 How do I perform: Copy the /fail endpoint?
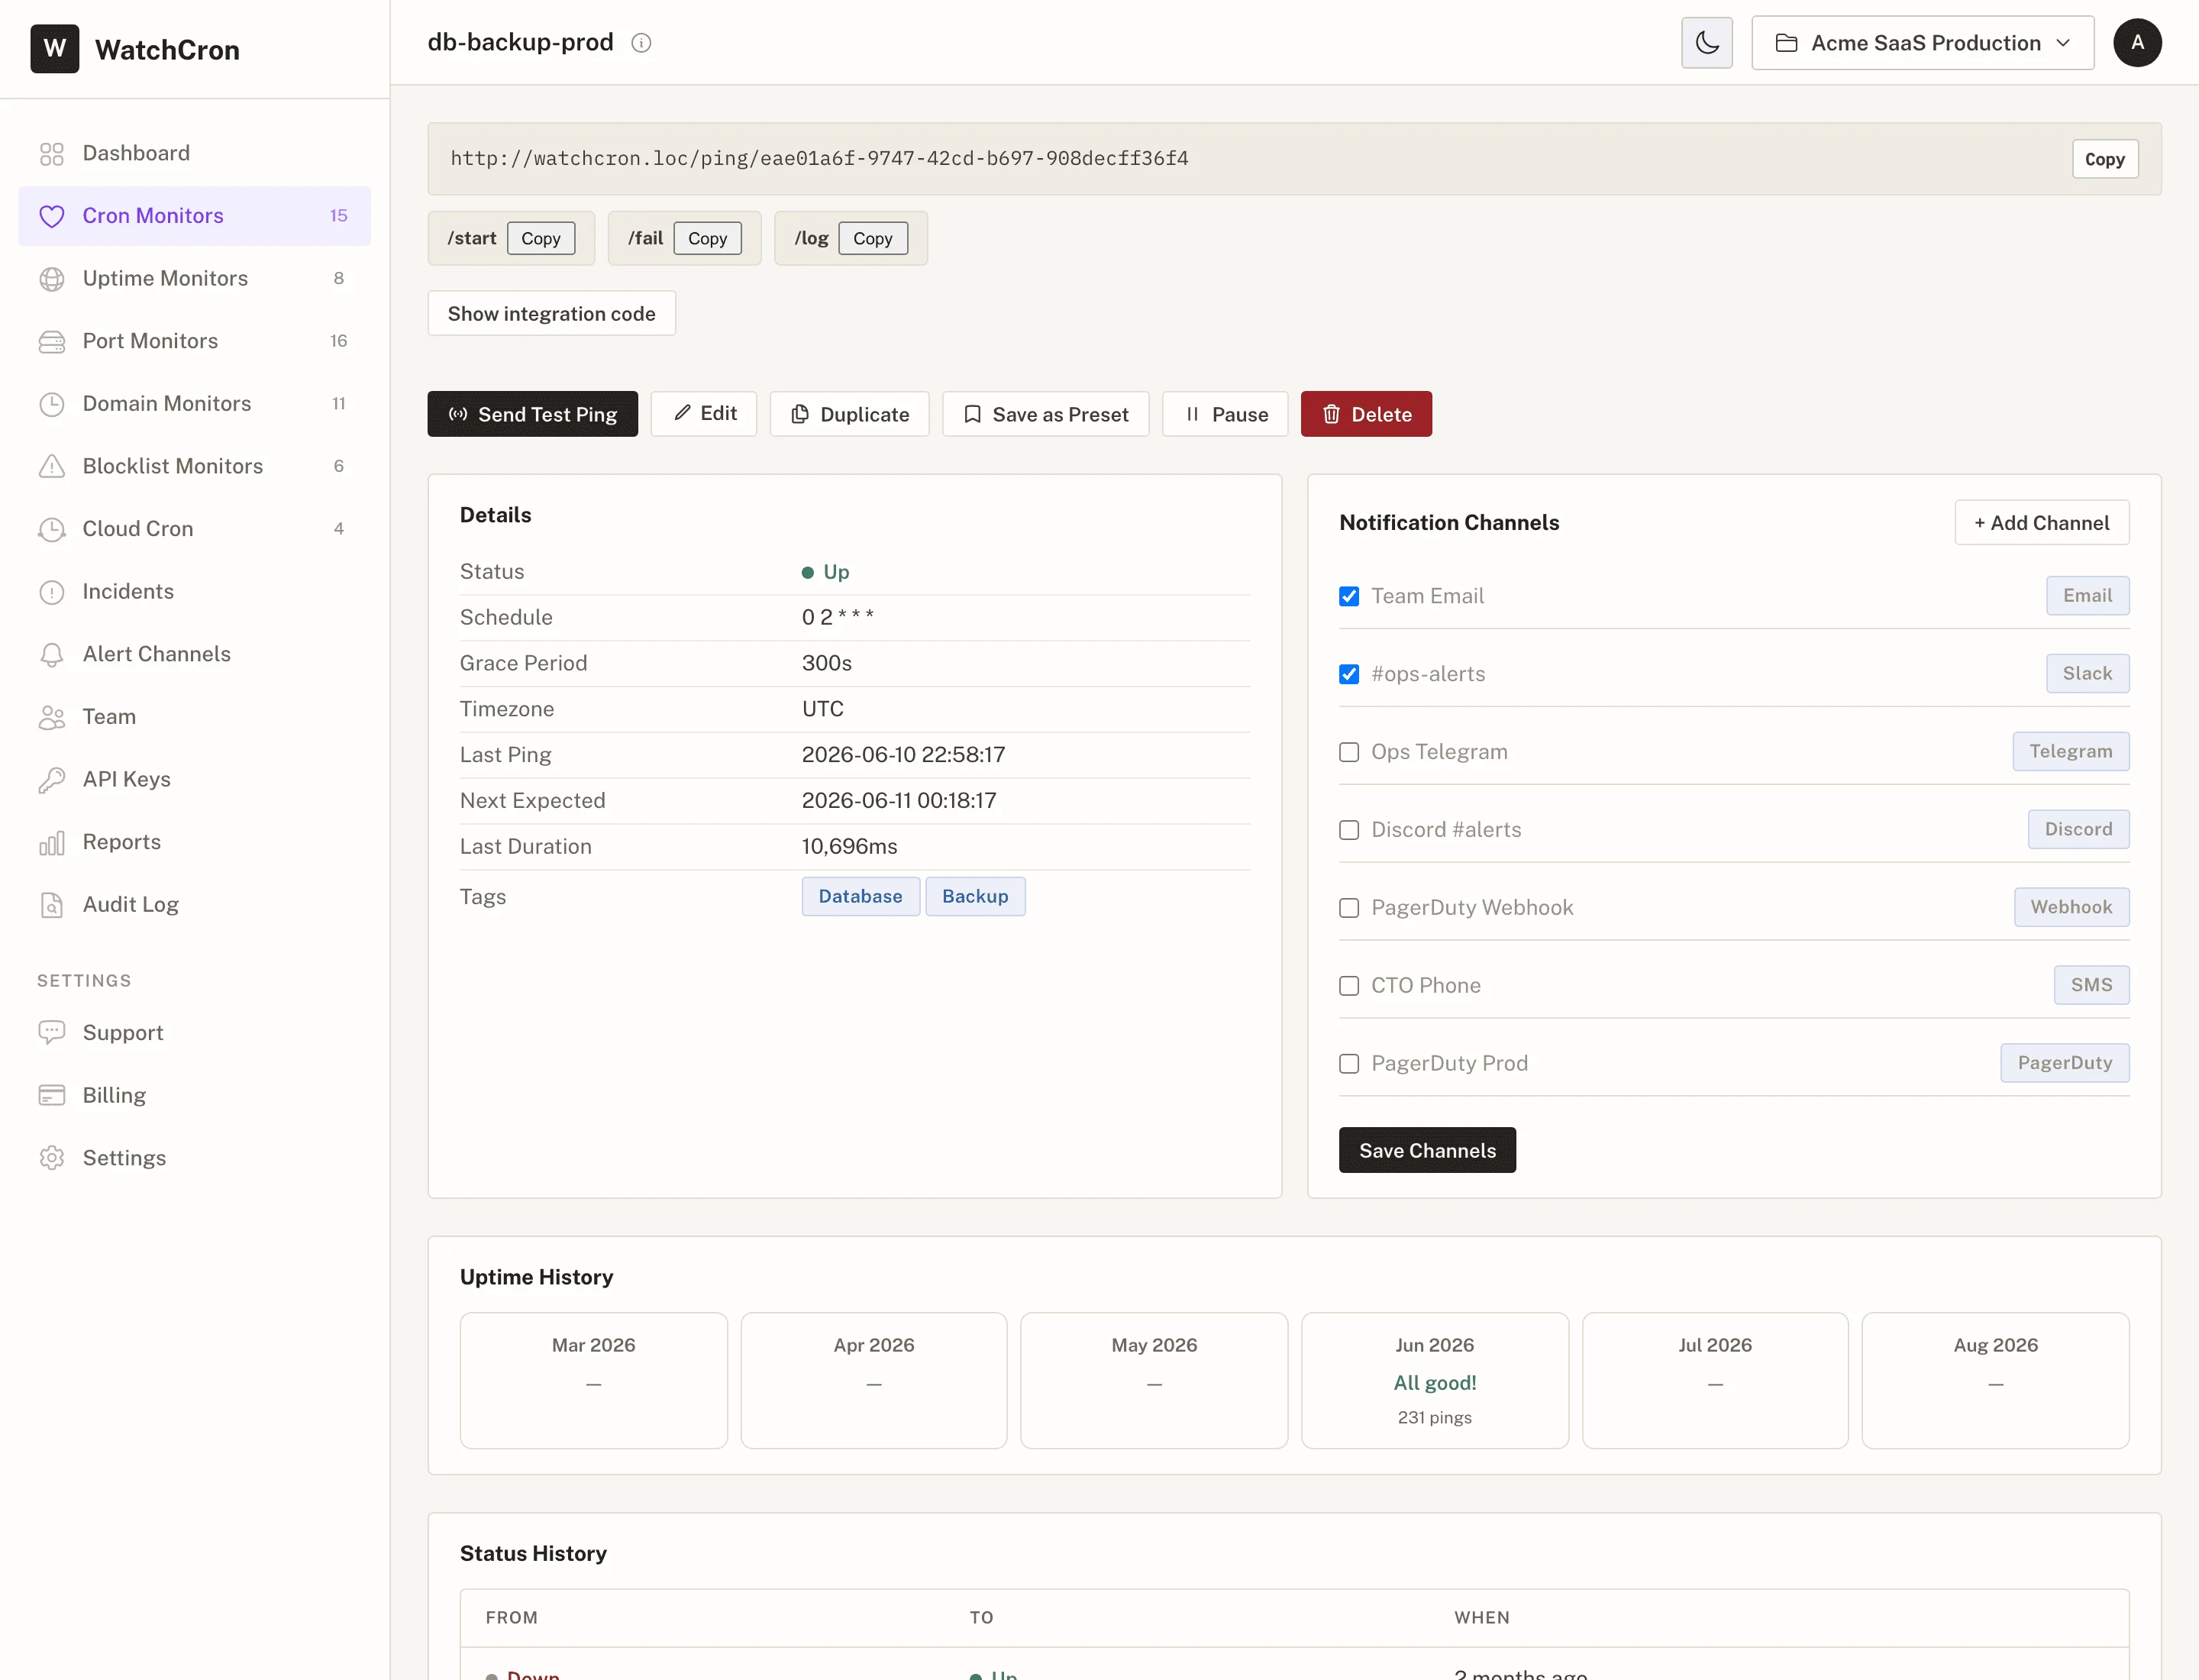click(x=707, y=239)
